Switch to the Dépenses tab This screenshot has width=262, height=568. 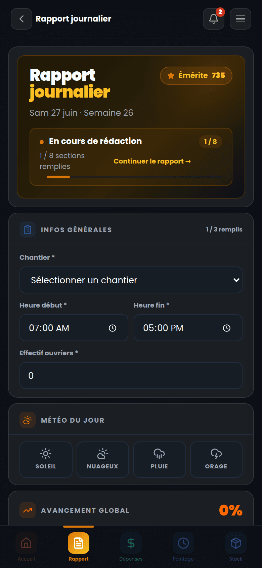pyautogui.click(x=131, y=547)
